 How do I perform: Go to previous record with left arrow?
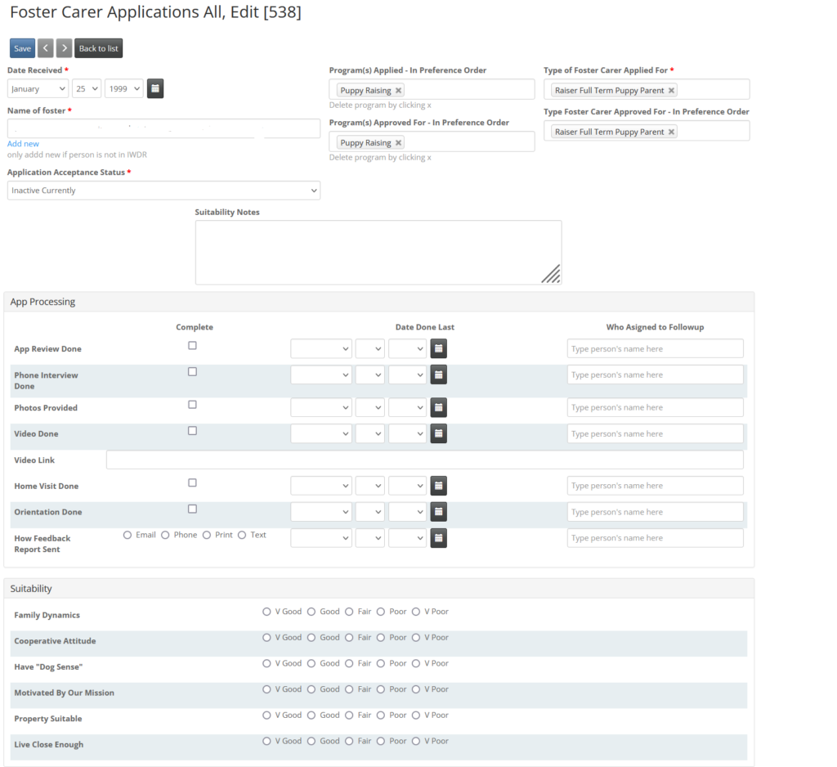coord(46,48)
